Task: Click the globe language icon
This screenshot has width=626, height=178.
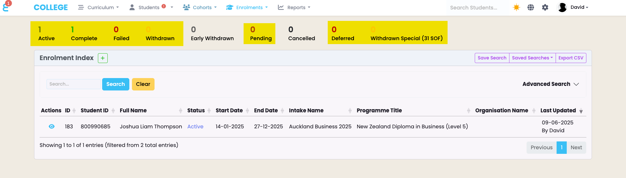Action: (531, 8)
